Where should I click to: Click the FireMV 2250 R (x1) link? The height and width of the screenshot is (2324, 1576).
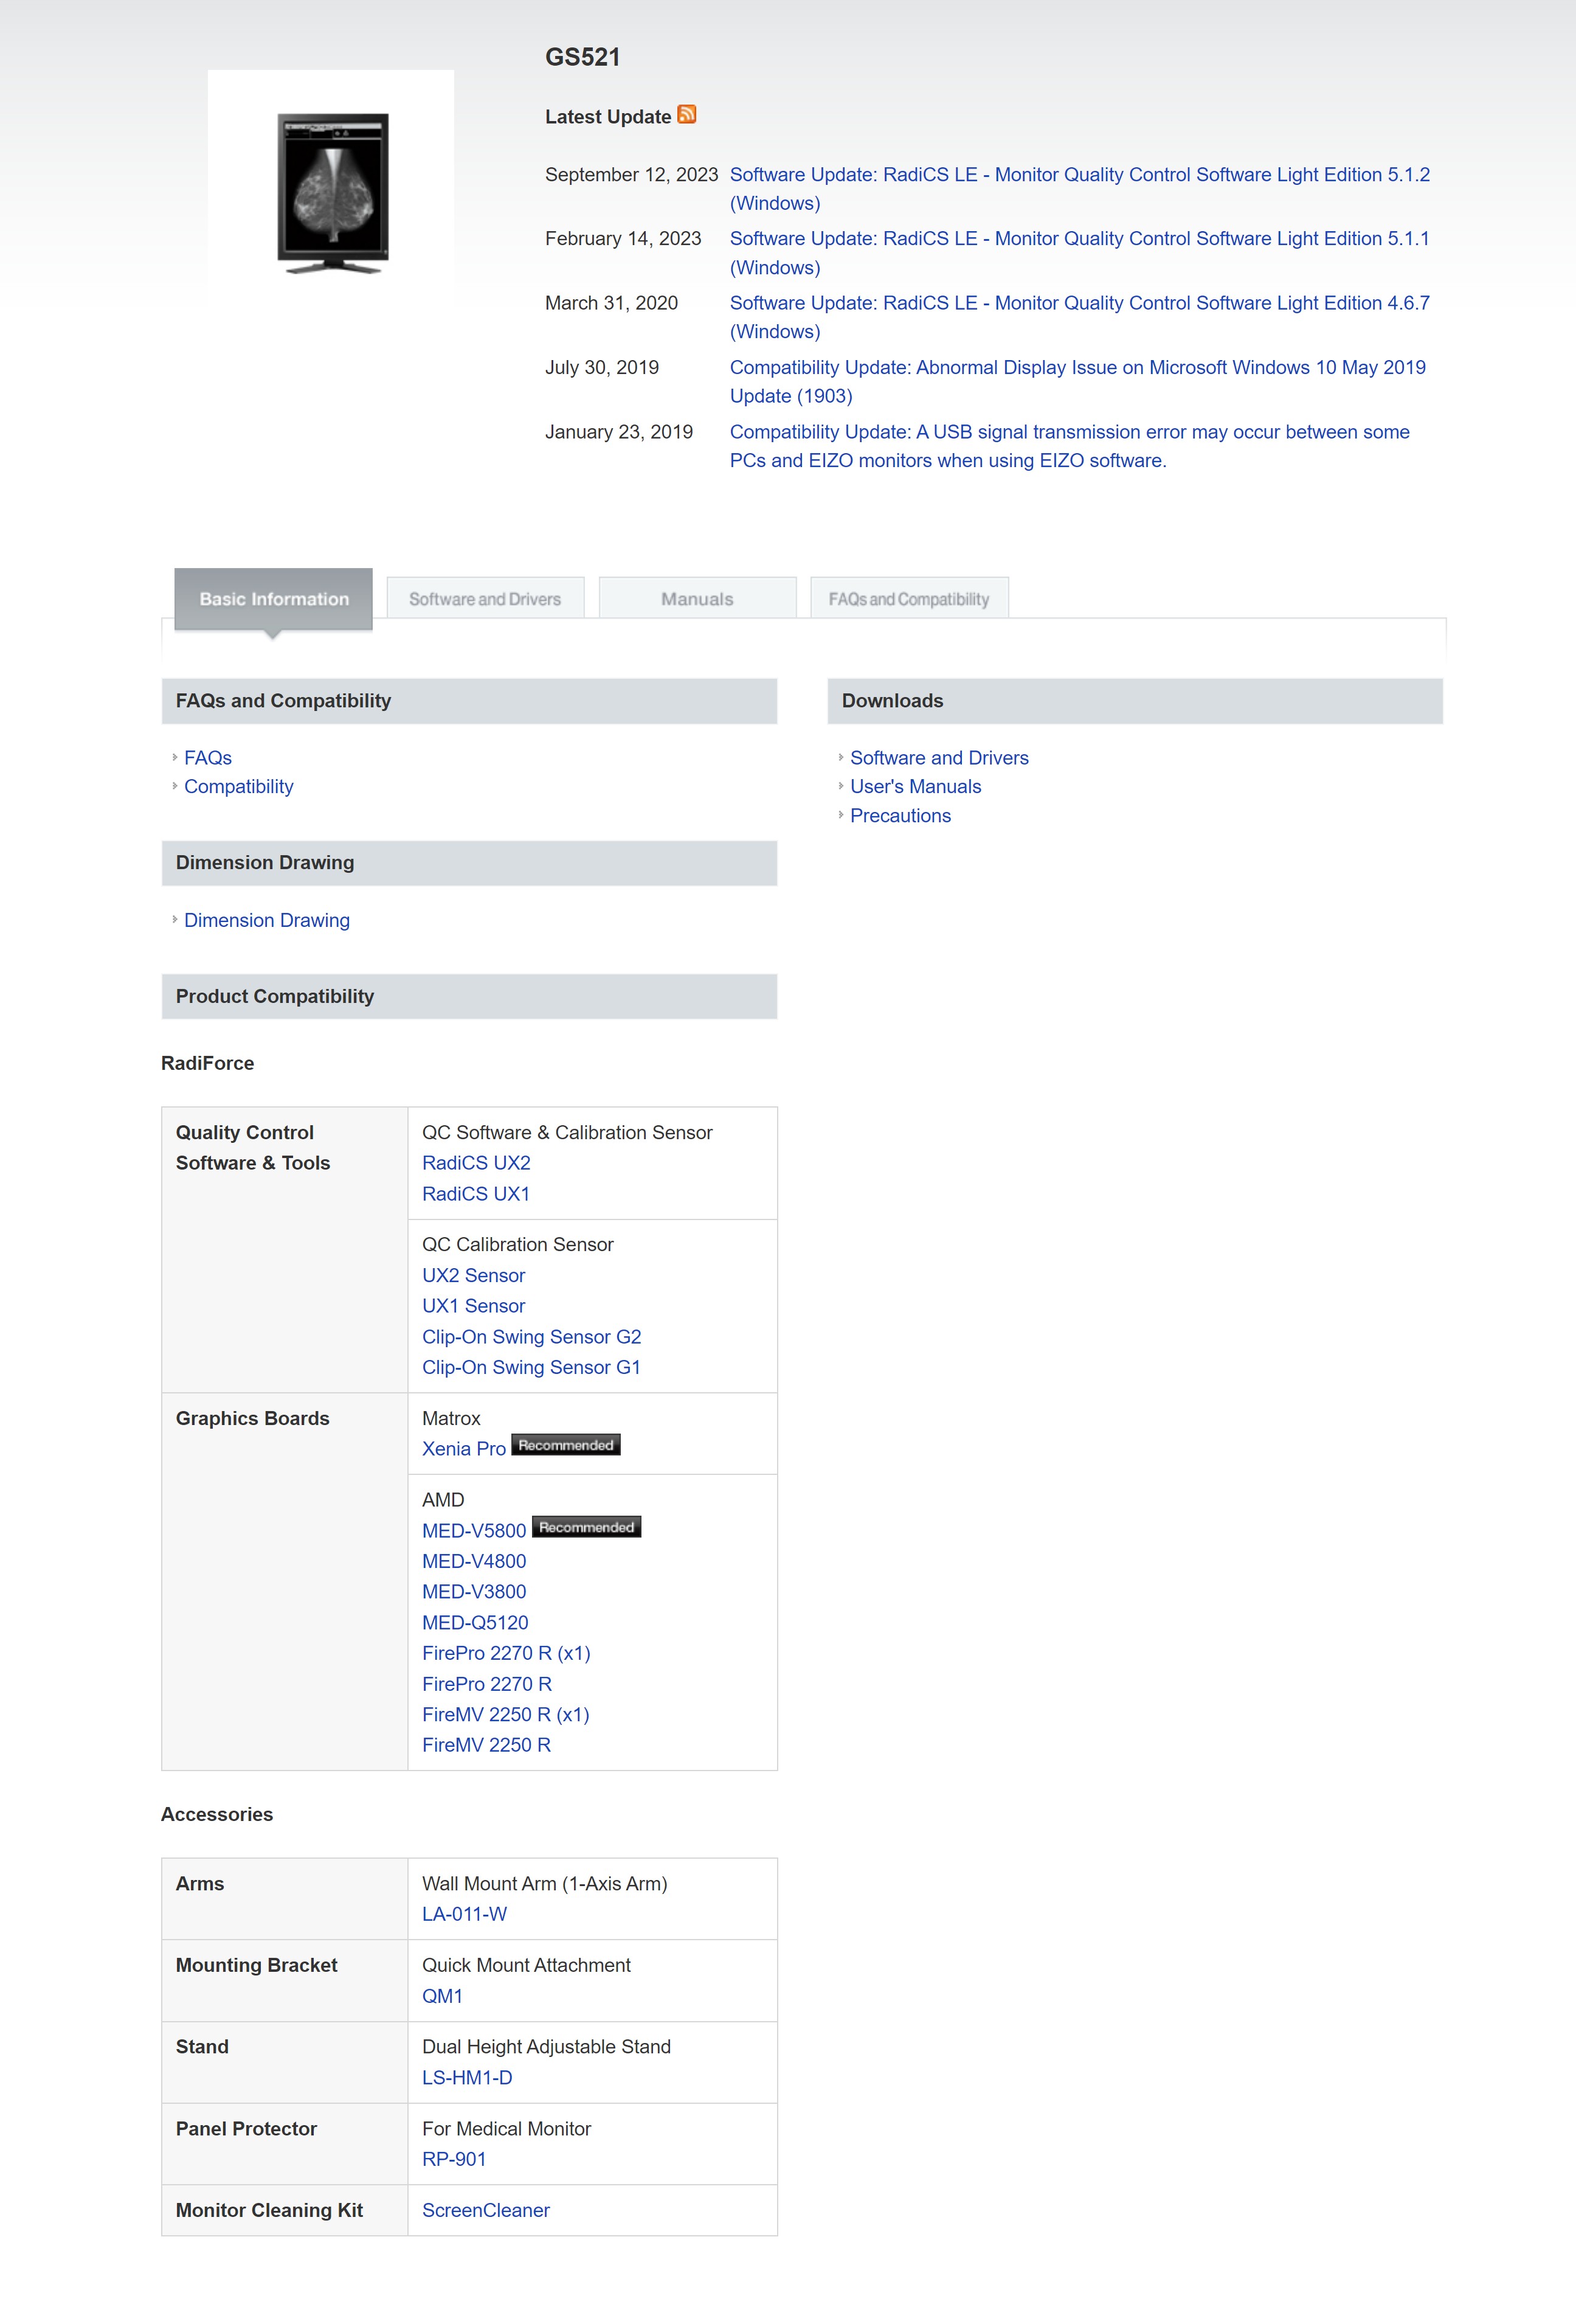[506, 1714]
